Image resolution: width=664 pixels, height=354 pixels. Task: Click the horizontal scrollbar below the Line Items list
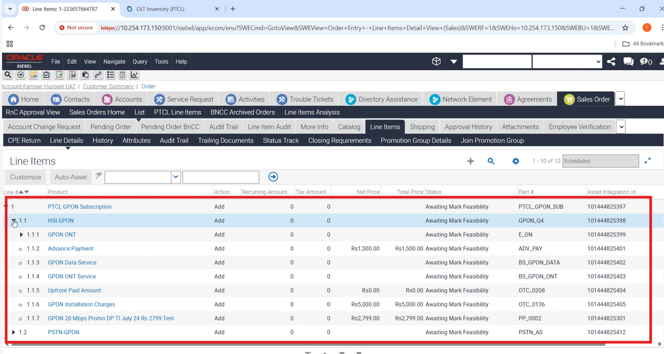click(310, 343)
